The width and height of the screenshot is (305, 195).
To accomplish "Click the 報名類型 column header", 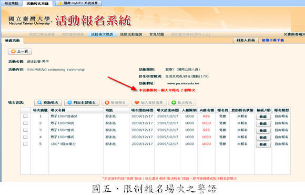I will pyautogui.click(x=281, y=110).
